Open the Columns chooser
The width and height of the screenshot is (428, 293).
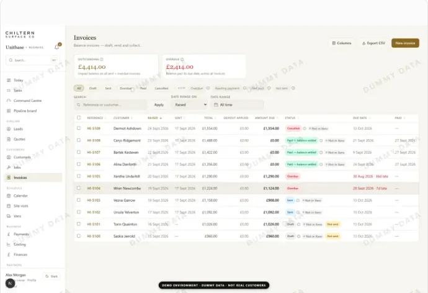pyautogui.click(x=342, y=43)
